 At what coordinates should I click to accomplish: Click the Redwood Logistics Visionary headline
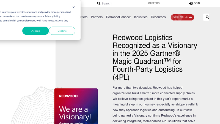click(x=155, y=57)
